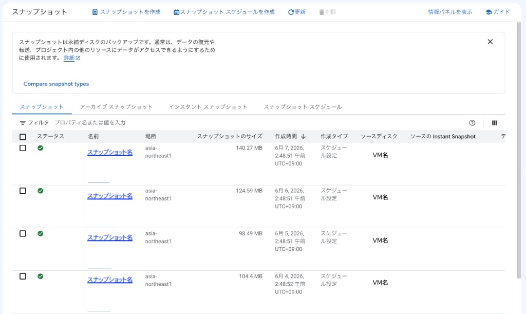Click 作成タイプ column header
This screenshot has height=314, width=526.
tap(334, 137)
